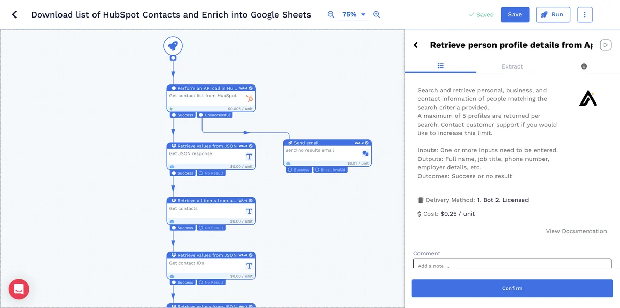Click the Saved status indicator
The height and width of the screenshot is (308, 620).
click(481, 15)
